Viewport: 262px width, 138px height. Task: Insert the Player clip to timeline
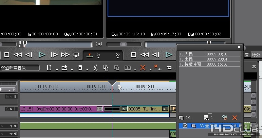click(90, 55)
